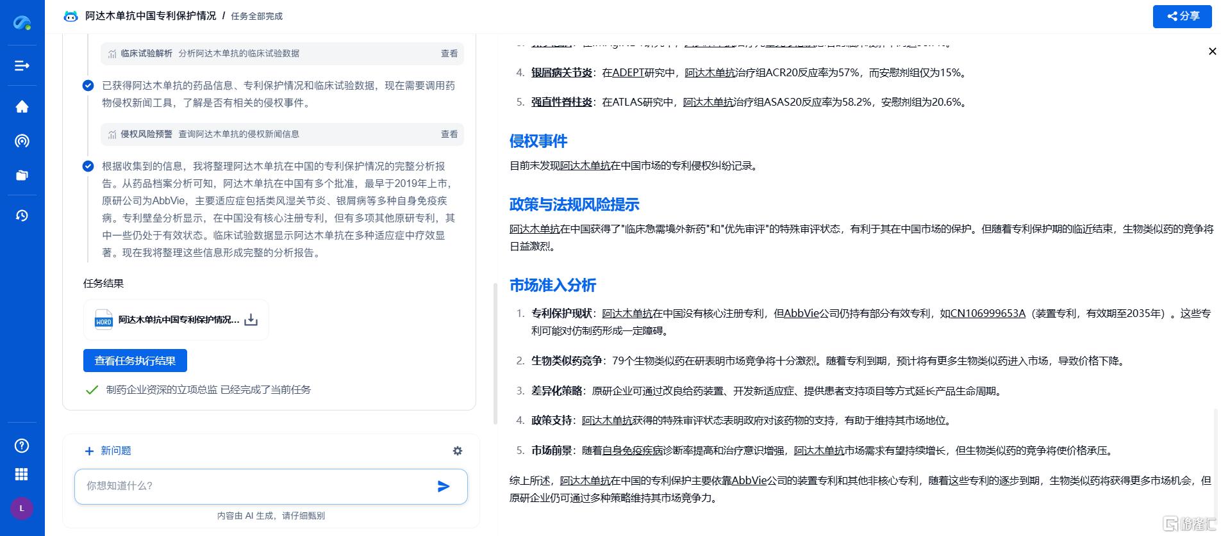This screenshot has height=536, width=1221.
Task: Click the 任务结果 label
Action: (x=103, y=284)
